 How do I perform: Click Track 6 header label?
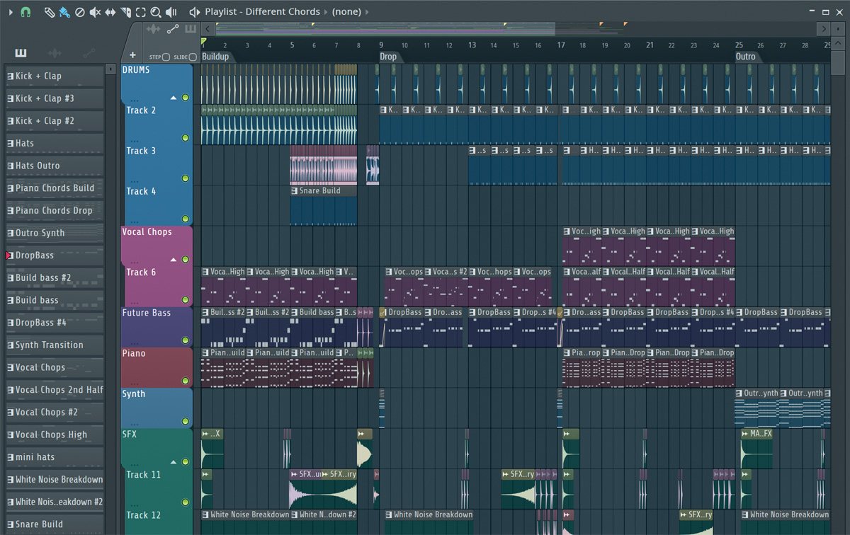[x=141, y=272]
